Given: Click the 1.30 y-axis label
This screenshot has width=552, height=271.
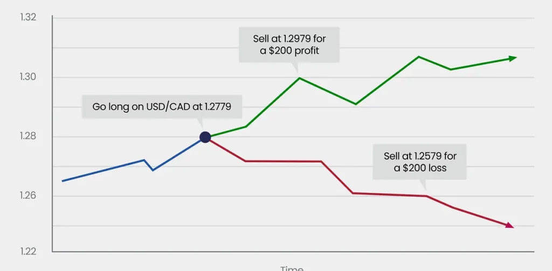Looking at the screenshot, I should coord(28,77).
